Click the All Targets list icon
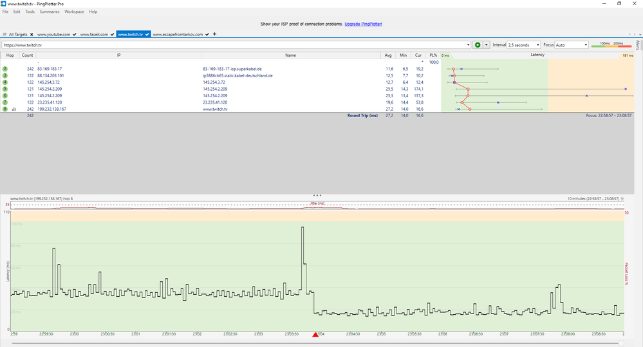This screenshot has height=347, width=643. (5, 35)
